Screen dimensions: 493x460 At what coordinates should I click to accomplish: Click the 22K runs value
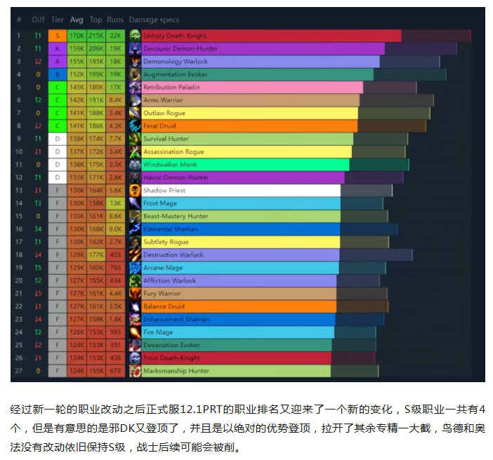click(115, 36)
